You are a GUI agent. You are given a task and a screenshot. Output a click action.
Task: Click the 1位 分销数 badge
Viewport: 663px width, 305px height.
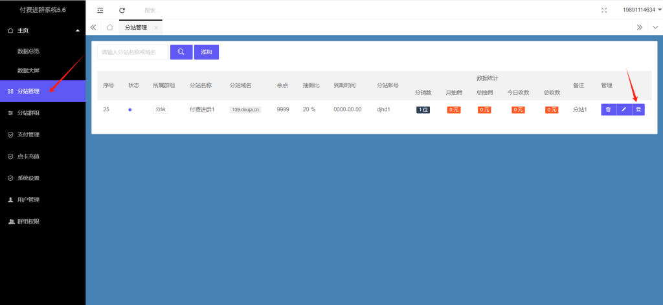[423, 110]
